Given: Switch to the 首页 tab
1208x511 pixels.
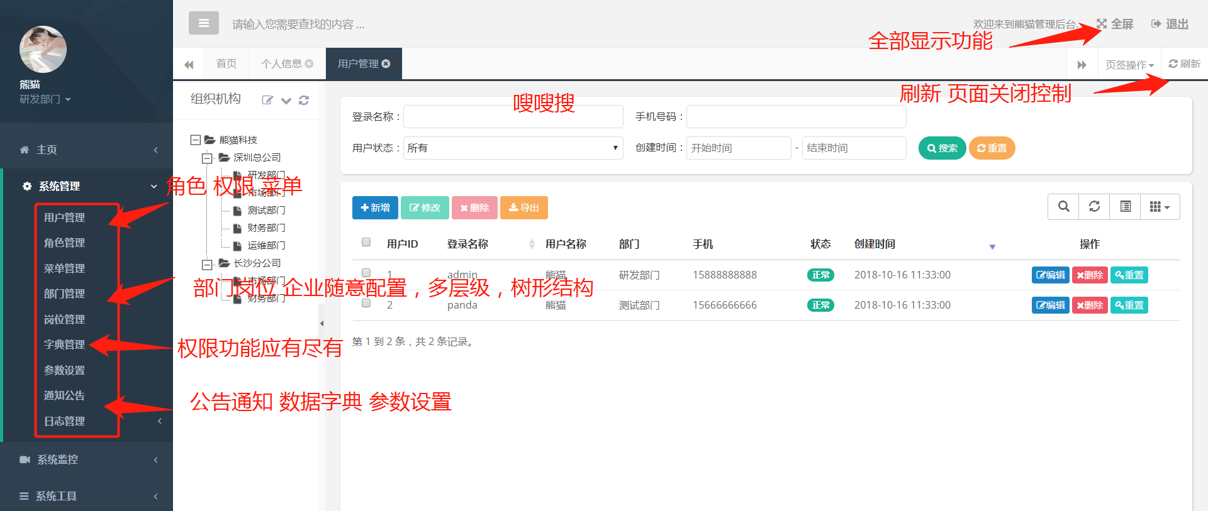Looking at the screenshot, I should (226, 63).
